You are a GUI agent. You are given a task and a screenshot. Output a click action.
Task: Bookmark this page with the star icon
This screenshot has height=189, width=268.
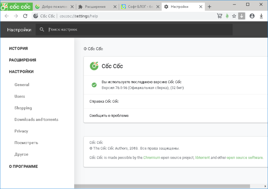point(234,16)
